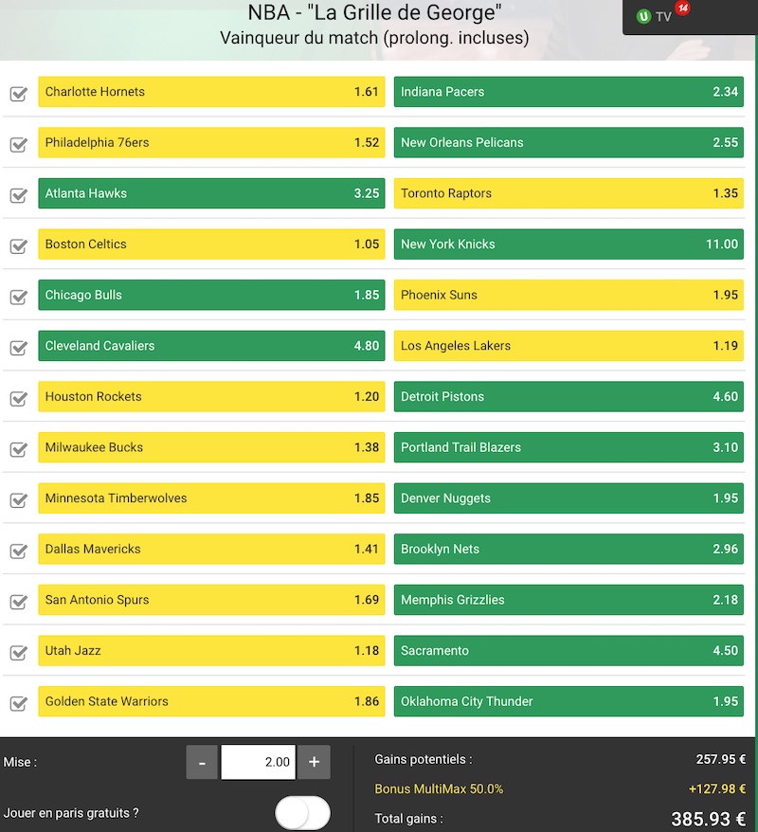Increase stake with the plus button
758x832 pixels.
(x=314, y=762)
